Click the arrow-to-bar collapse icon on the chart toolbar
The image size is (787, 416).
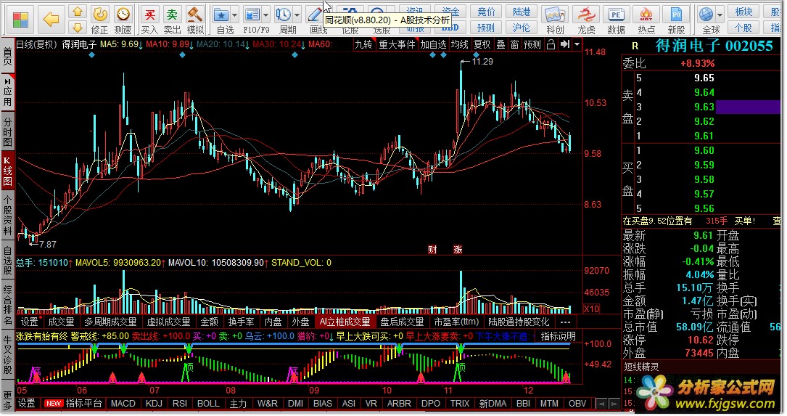click(x=565, y=45)
